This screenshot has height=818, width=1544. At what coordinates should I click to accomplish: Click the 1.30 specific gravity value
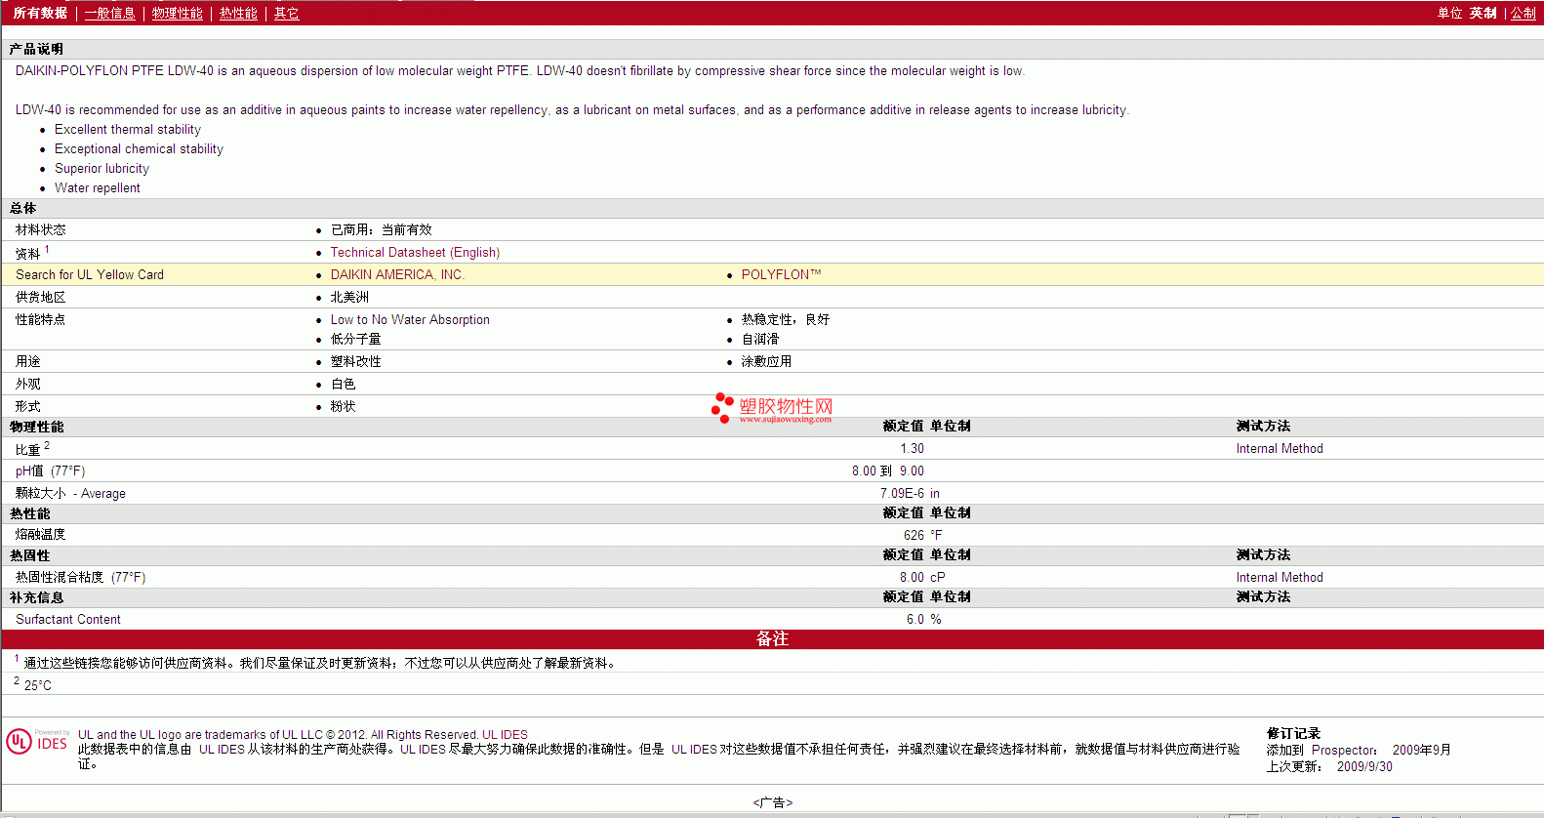click(912, 448)
